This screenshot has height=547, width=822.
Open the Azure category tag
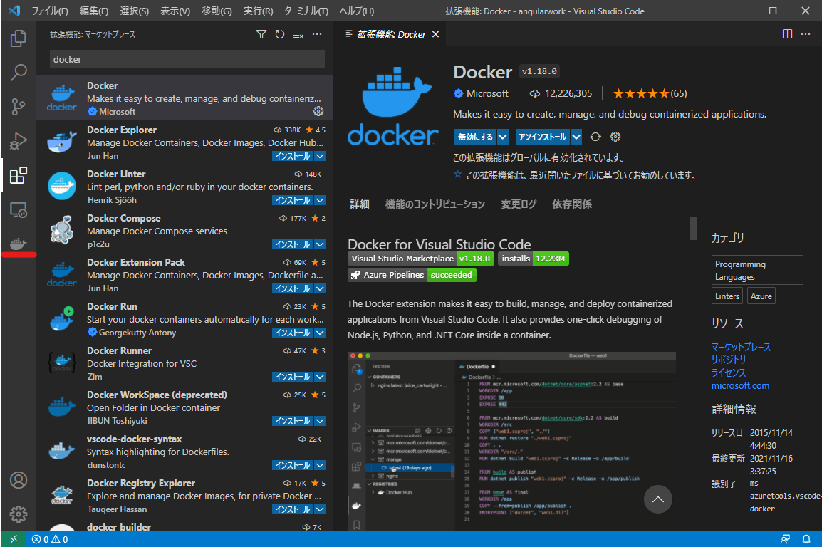pyautogui.click(x=761, y=296)
